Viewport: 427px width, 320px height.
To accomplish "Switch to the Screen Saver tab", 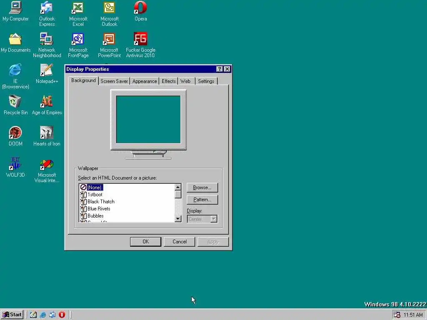I will click(114, 81).
